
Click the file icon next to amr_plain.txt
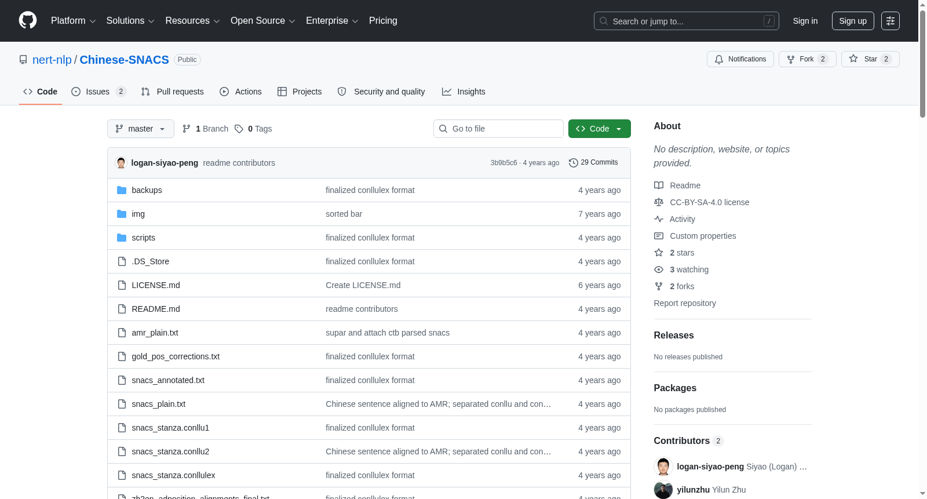tap(122, 333)
